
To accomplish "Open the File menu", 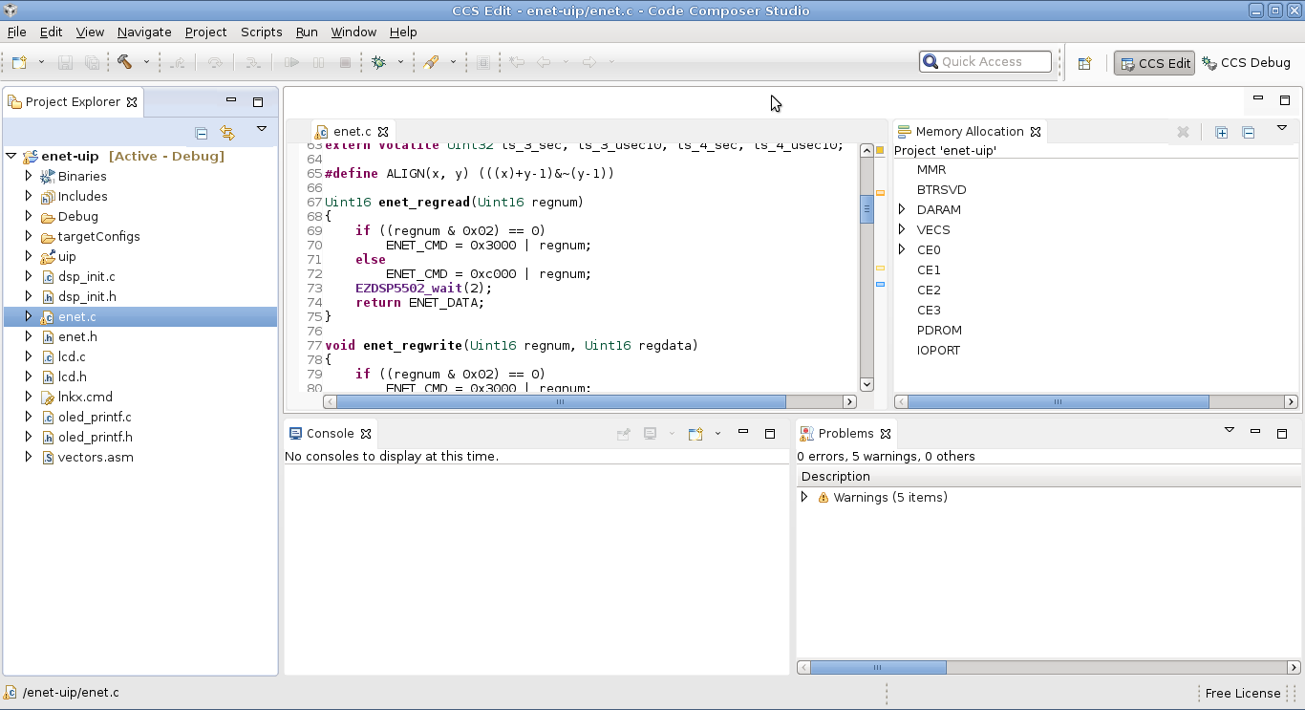I will click(x=16, y=32).
